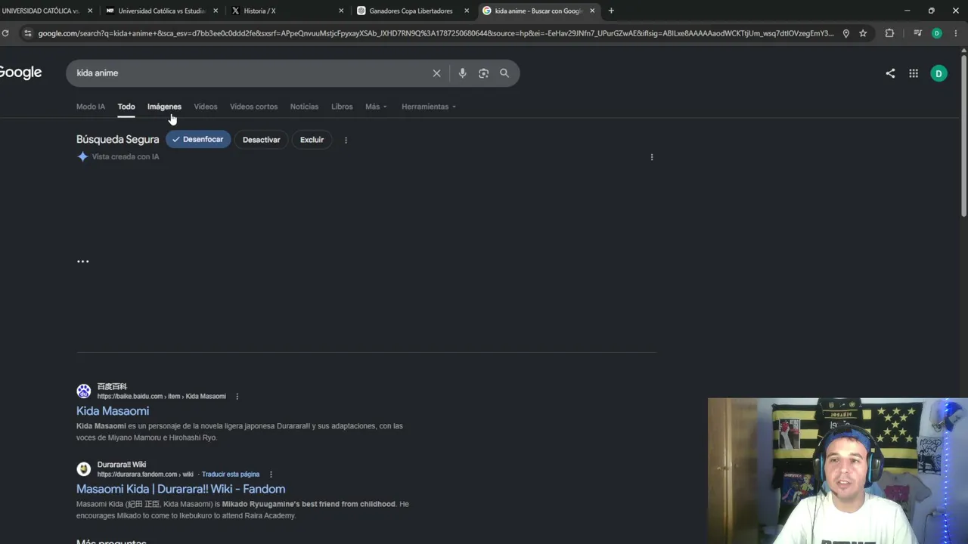Expand the Más search filters dropdown
Image resolution: width=968 pixels, height=544 pixels.
[376, 107]
